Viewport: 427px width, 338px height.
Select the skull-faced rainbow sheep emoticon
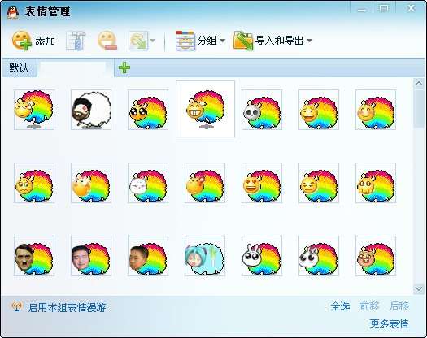tap(262, 110)
